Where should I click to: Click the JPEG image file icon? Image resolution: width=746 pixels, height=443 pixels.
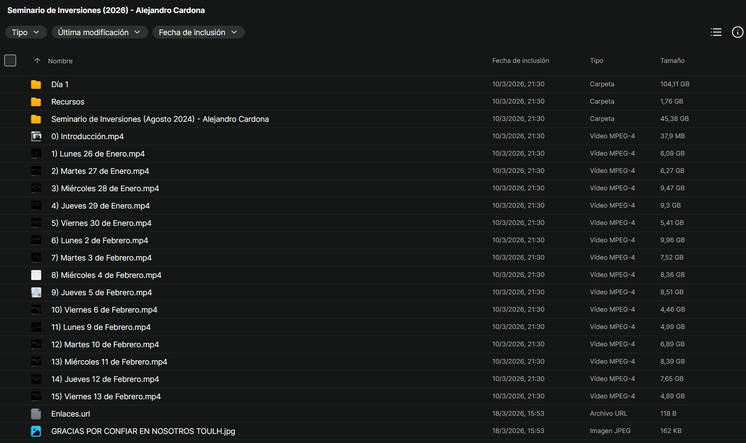[36, 431]
